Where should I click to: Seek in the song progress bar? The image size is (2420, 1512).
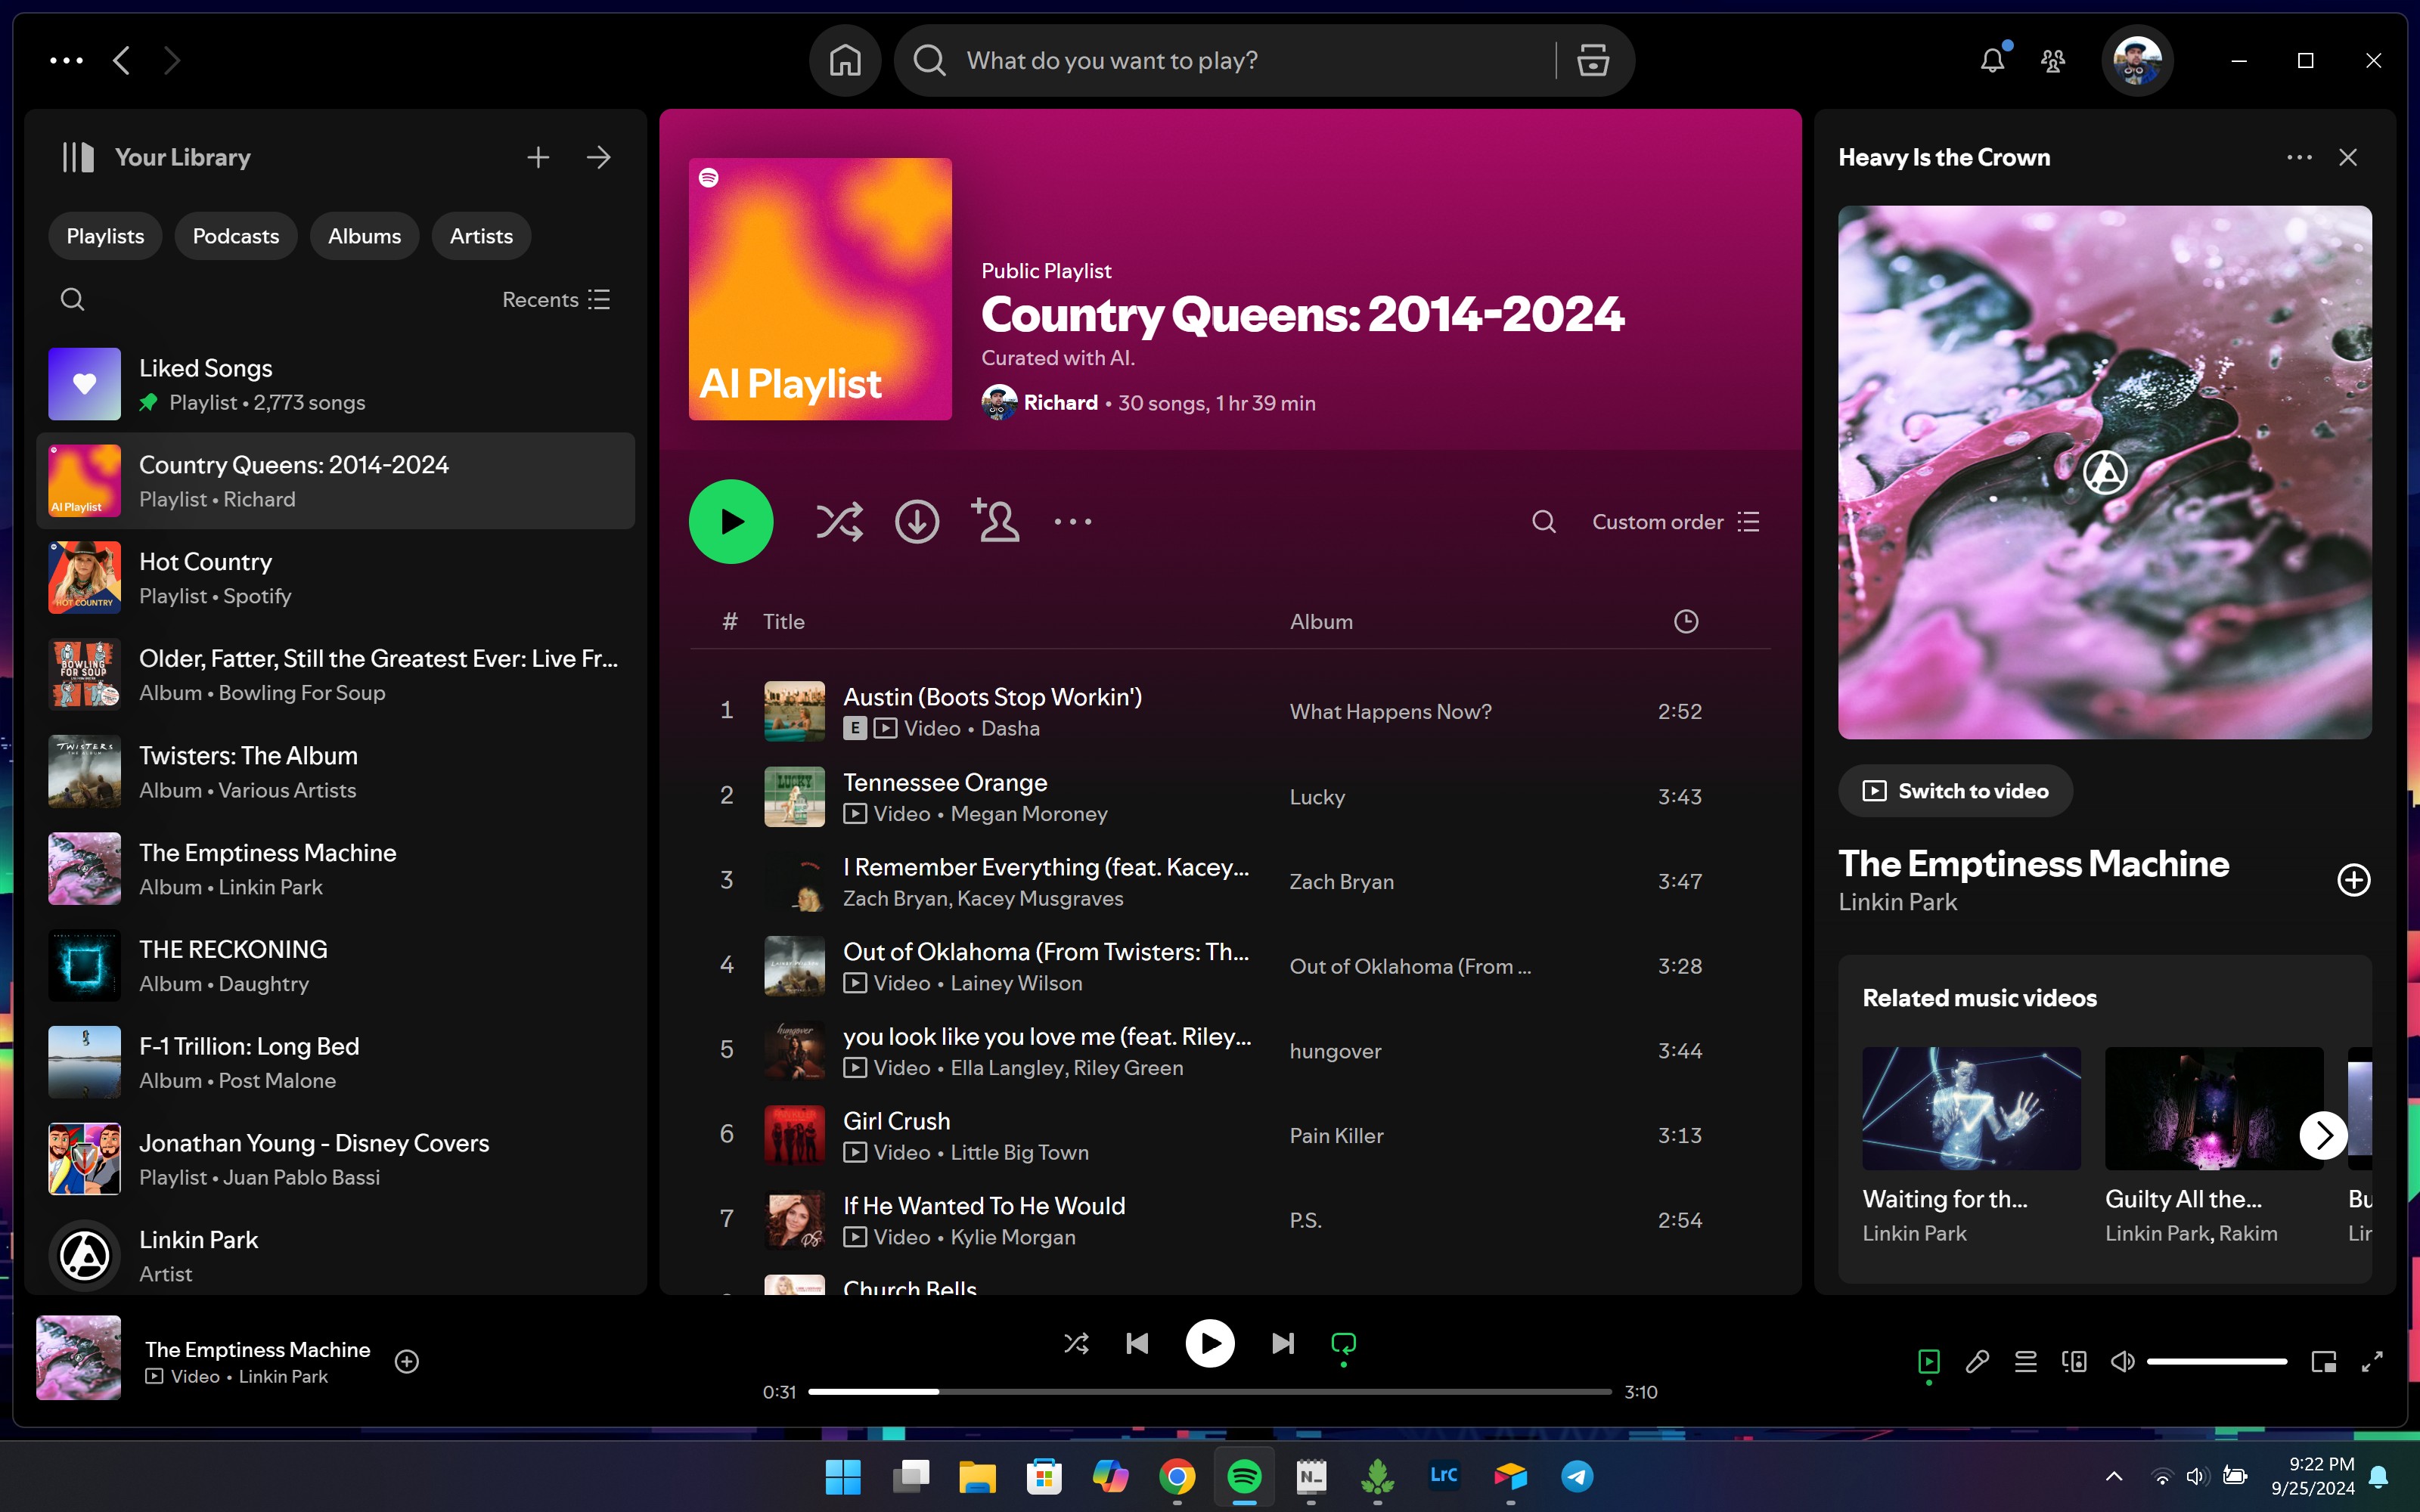coord(1210,1391)
